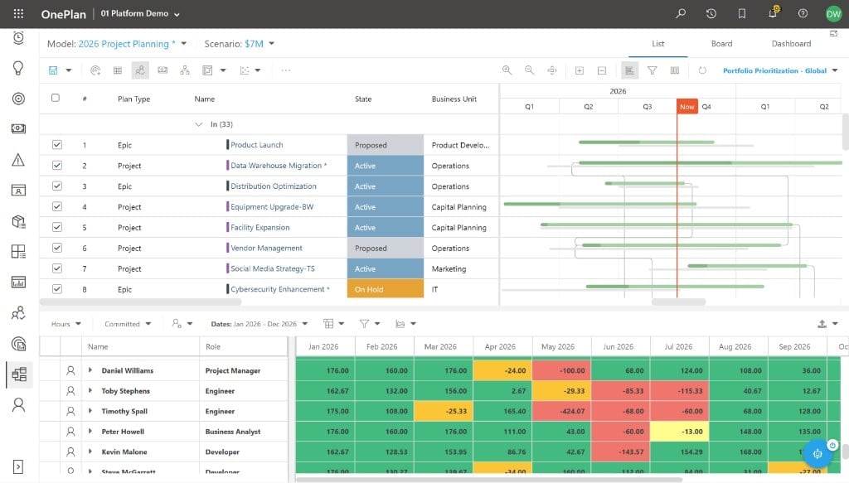Switch to the Dashboard tab

pyautogui.click(x=791, y=44)
